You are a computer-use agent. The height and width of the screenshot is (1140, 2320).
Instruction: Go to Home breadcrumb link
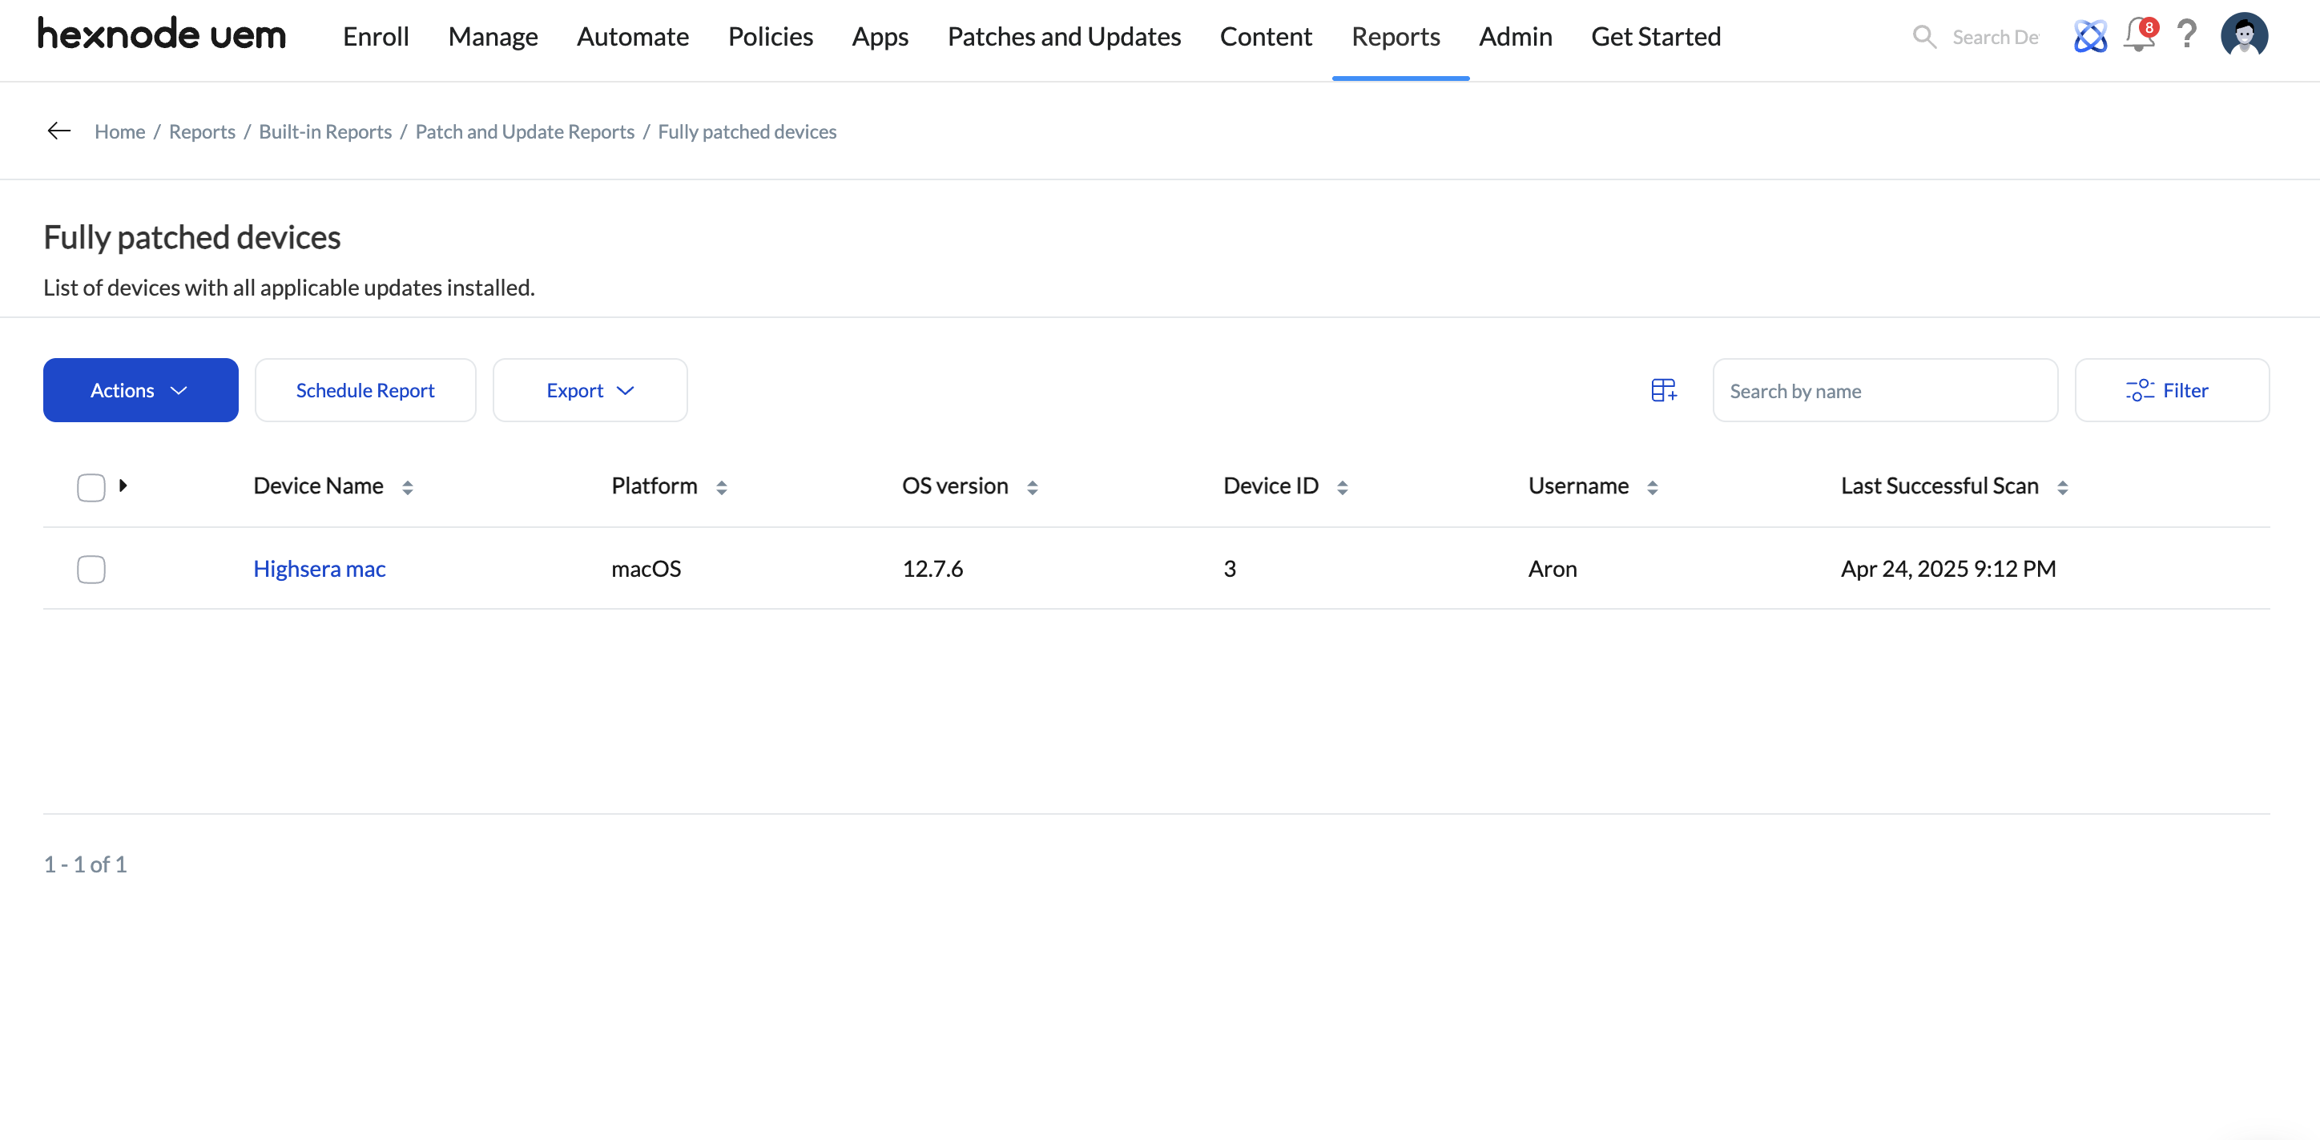click(120, 131)
